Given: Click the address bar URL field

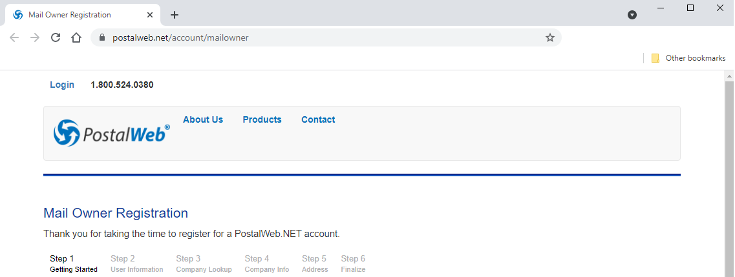Looking at the screenshot, I should tap(323, 38).
